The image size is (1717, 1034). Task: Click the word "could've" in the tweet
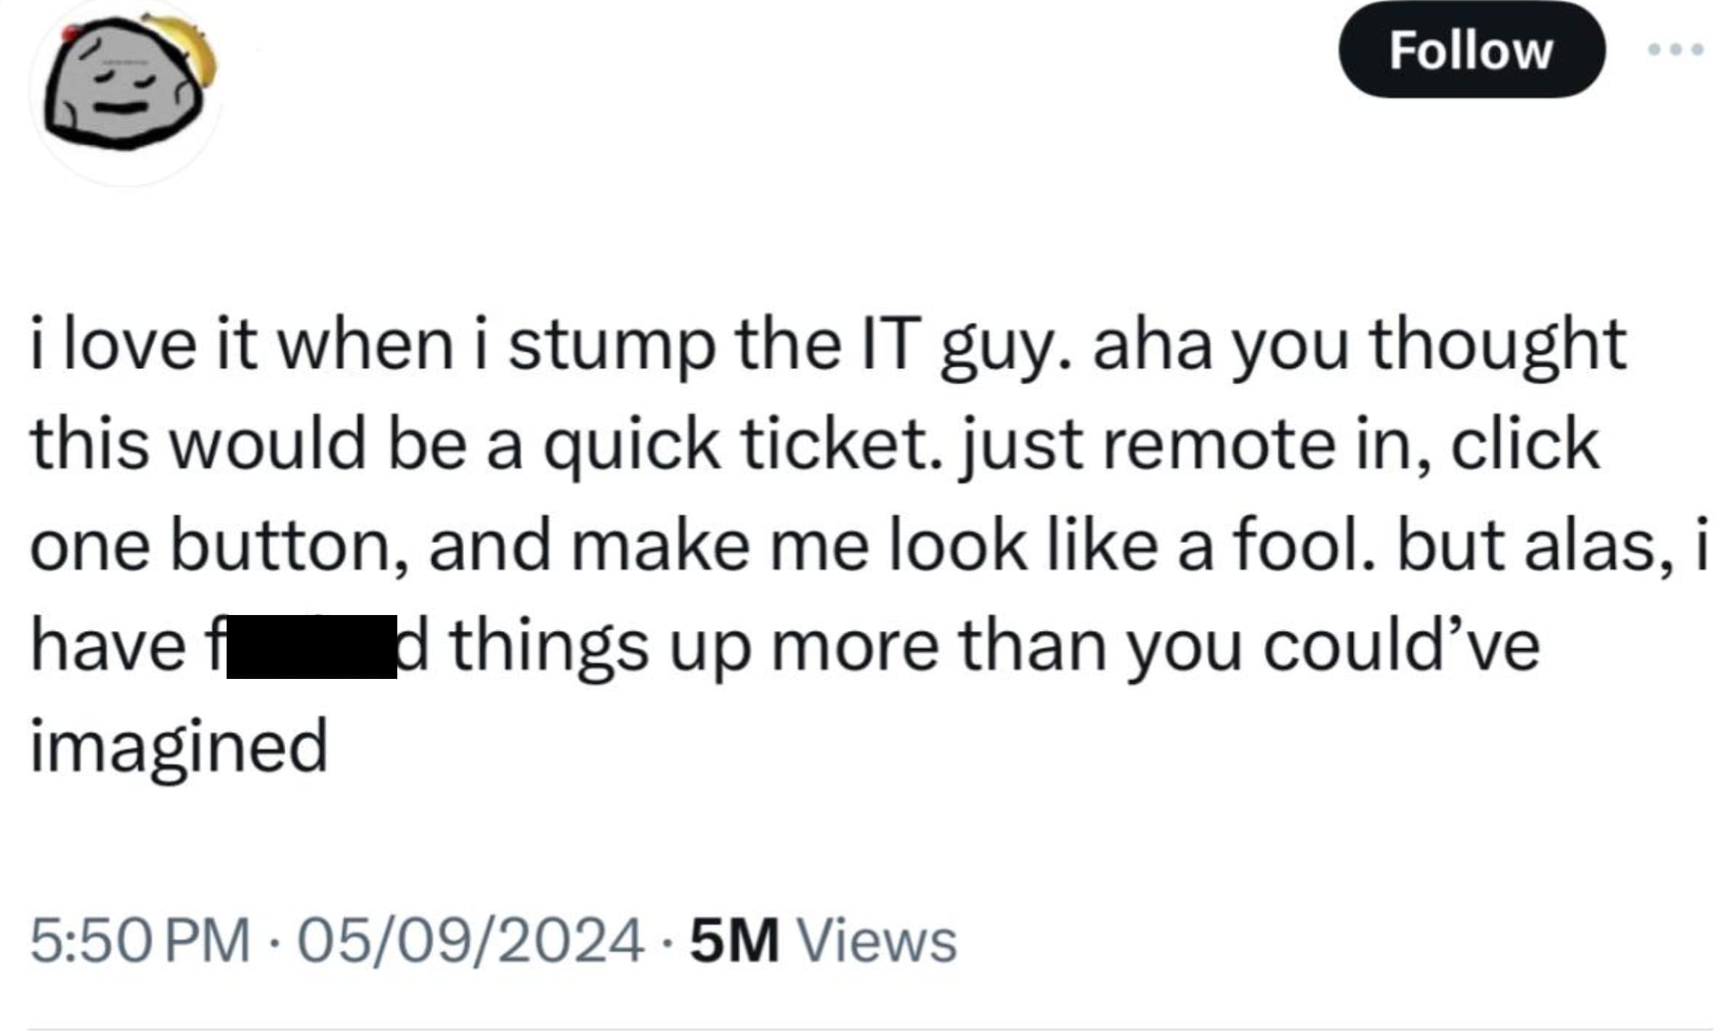pos(1401,646)
